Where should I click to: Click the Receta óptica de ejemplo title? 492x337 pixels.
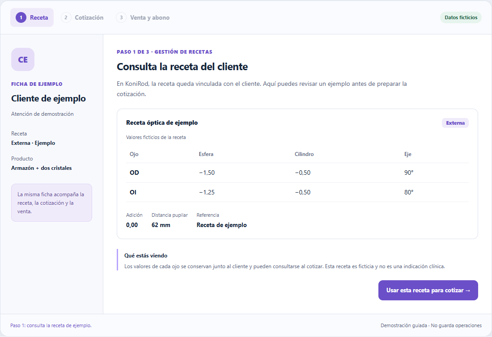162,122
